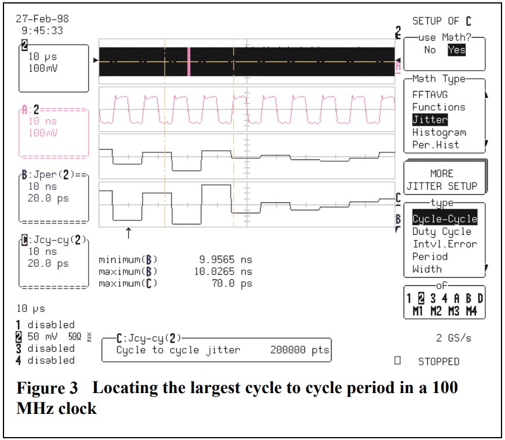Select the pink A:2 zoom trace label
This screenshot has width=505, height=440.
pos(53,132)
